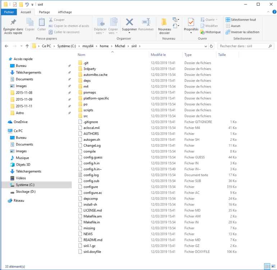Open the easy access dropdown icon
Viewport: 277px width, 270px height.
pyautogui.click(x=176, y=26)
